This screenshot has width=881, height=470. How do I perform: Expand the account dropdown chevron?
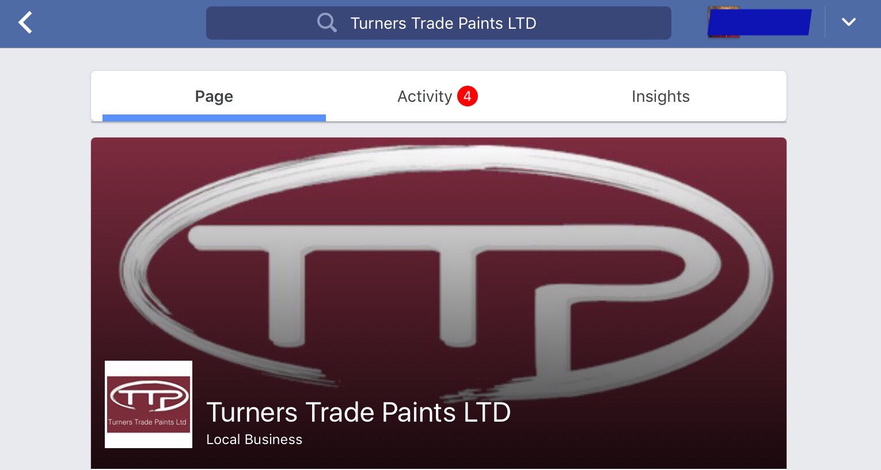pyautogui.click(x=849, y=22)
